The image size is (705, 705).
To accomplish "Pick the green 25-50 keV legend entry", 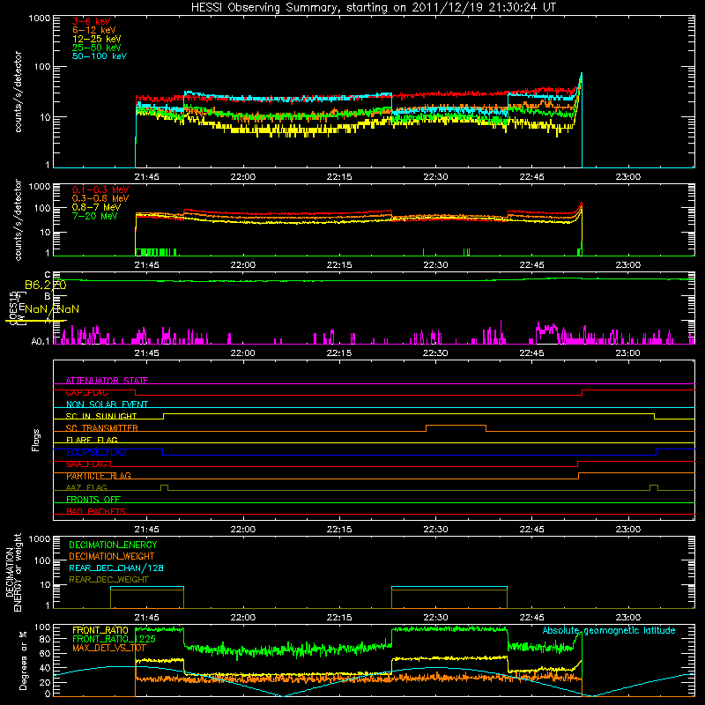I will [96, 48].
